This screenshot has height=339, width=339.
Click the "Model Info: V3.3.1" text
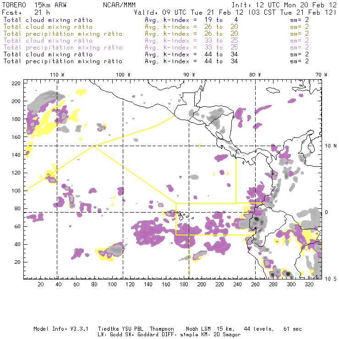pyautogui.click(x=61, y=329)
